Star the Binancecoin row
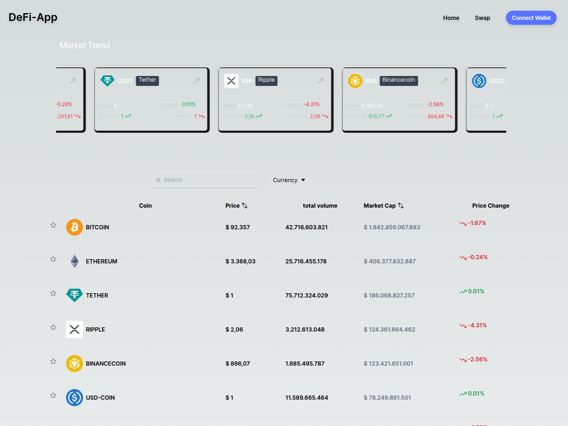This screenshot has width=568, height=426. click(53, 361)
